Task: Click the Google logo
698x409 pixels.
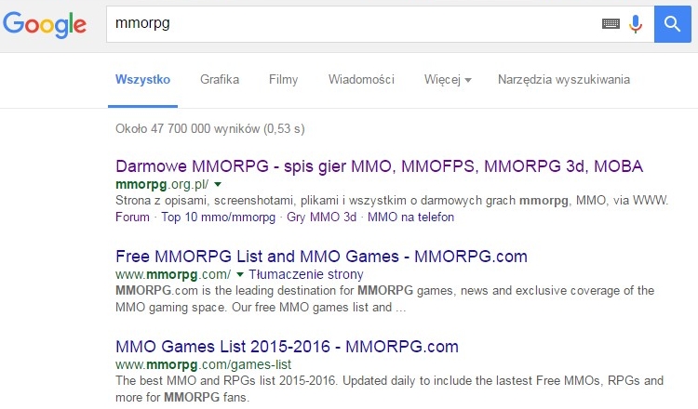Action: tap(45, 24)
